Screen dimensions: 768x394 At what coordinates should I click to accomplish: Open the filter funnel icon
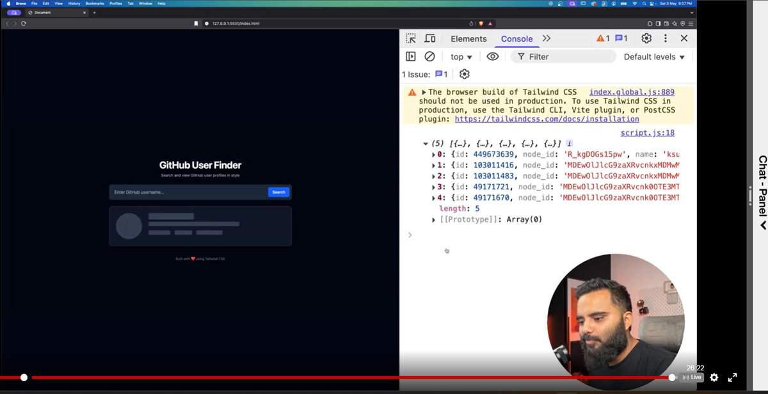click(521, 56)
